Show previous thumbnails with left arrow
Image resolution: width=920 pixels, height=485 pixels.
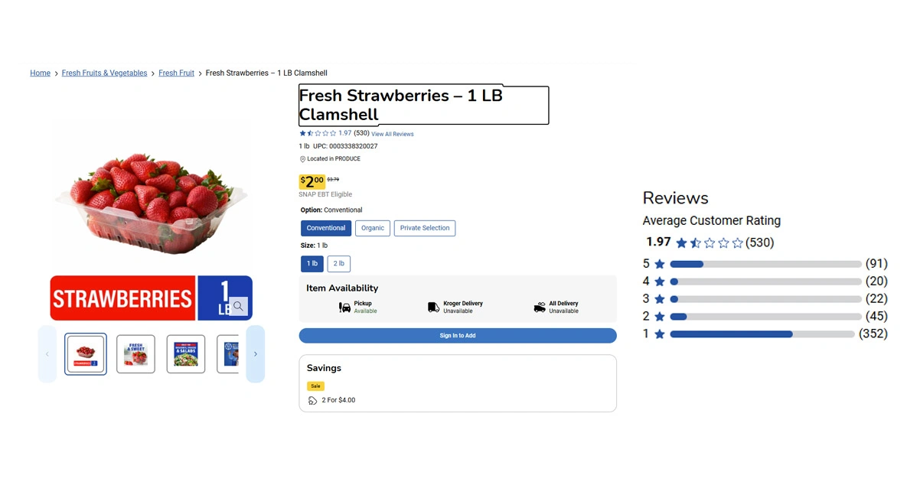[x=47, y=354]
